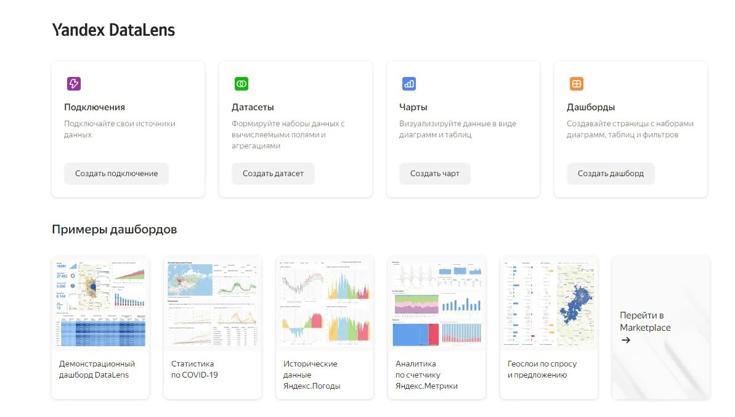The width and height of the screenshot is (735, 417).
Task: Click the caption Исторические данные Яндекс.Погоды
Action: 312,375
